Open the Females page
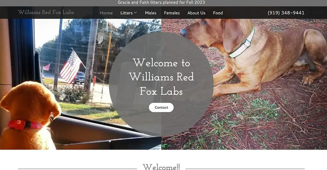This screenshot has width=327, height=170. [172, 13]
